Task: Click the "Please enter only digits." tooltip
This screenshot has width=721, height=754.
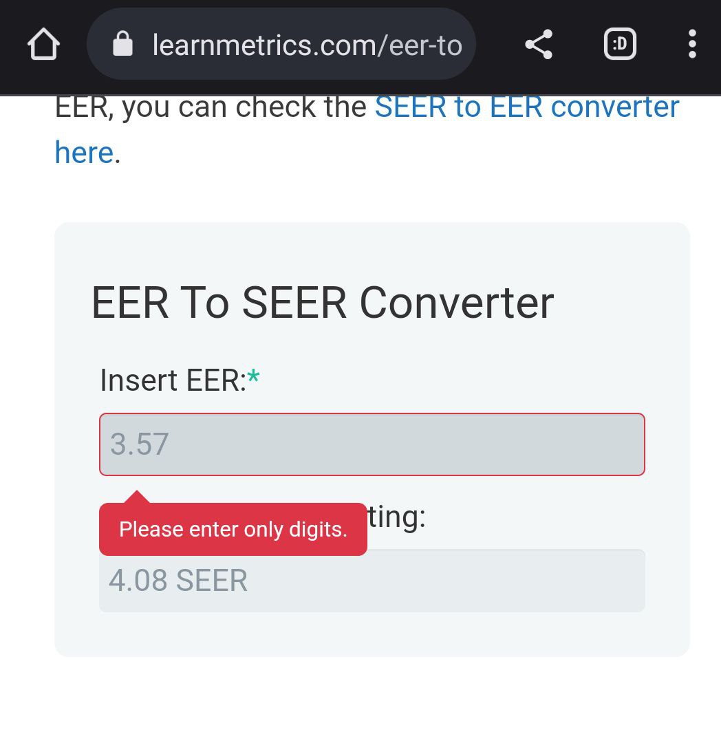Action: (x=233, y=530)
